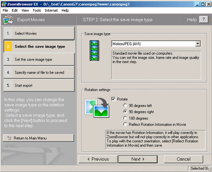This screenshot has width=212, height=172.
Task: Minimize the ZoomBrowser EX window
Action: point(198,4)
